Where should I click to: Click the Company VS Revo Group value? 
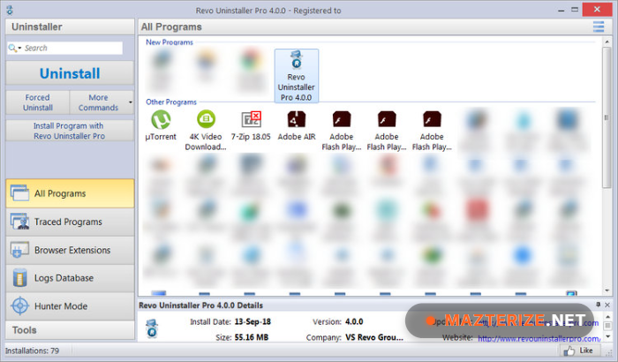pyautogui.click(x=374, y=337)
